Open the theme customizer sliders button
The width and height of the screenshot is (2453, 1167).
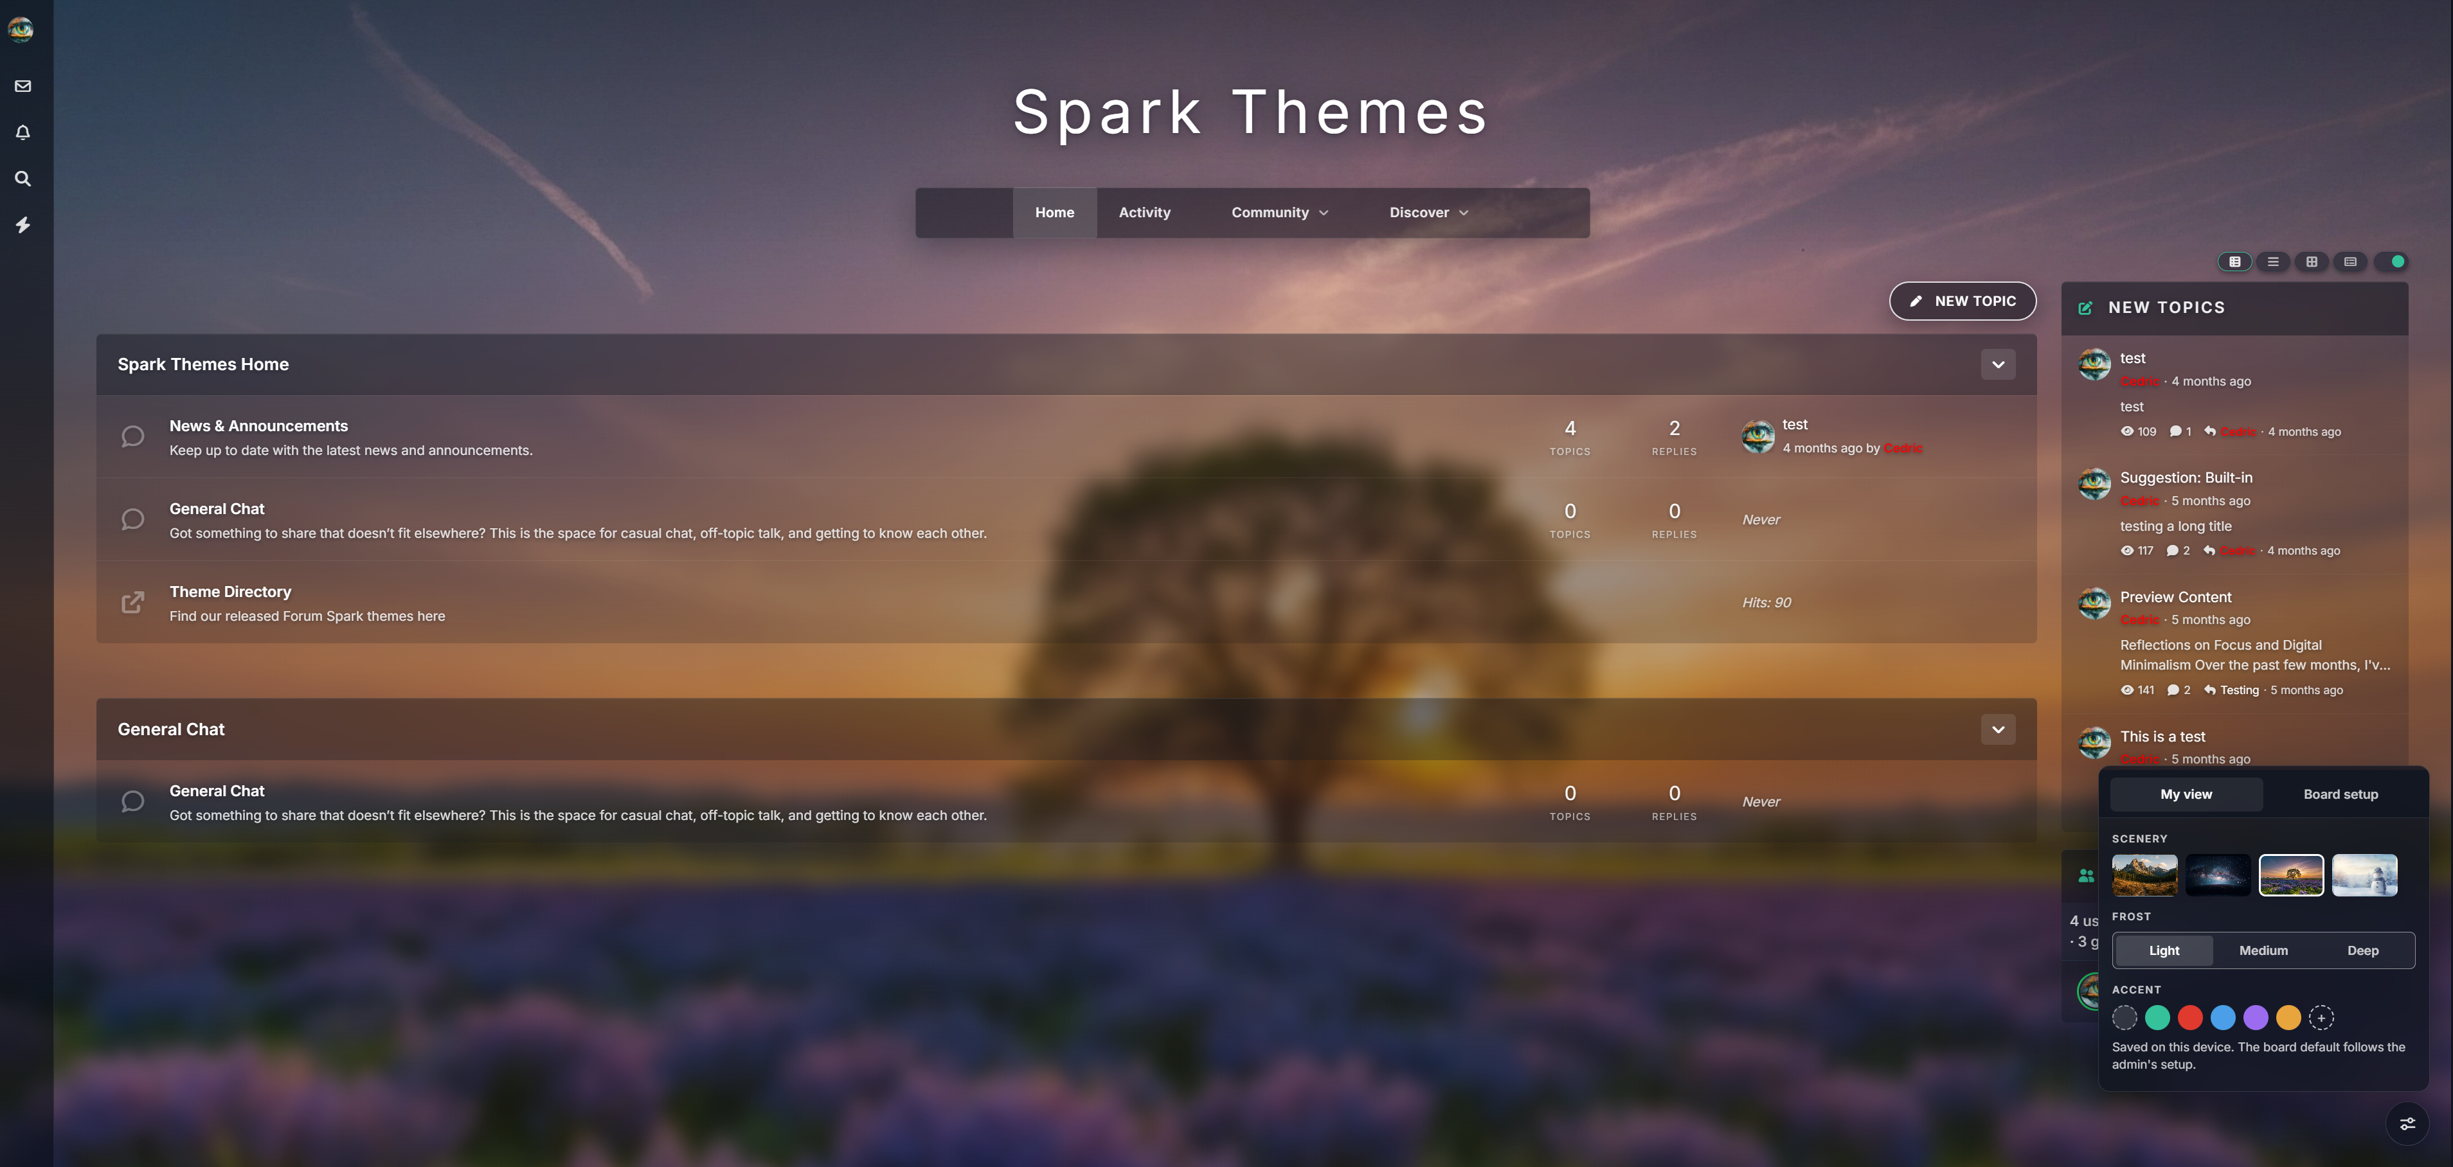tap(2407, 1124)
